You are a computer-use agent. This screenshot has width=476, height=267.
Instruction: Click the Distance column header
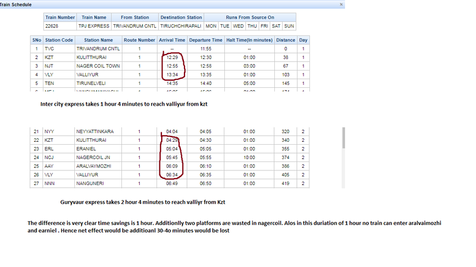[x=286, y=40]
